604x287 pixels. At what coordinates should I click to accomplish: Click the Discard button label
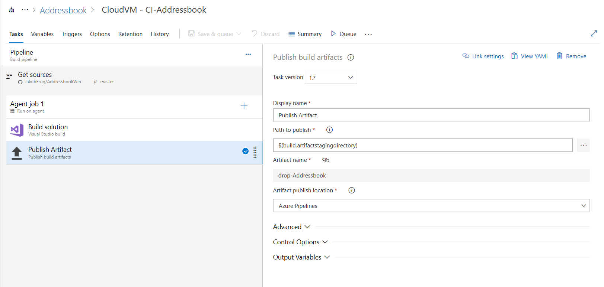pos(270,34)
